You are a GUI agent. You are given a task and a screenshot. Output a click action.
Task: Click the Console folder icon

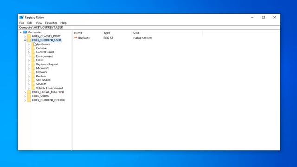tap(33, 48)
